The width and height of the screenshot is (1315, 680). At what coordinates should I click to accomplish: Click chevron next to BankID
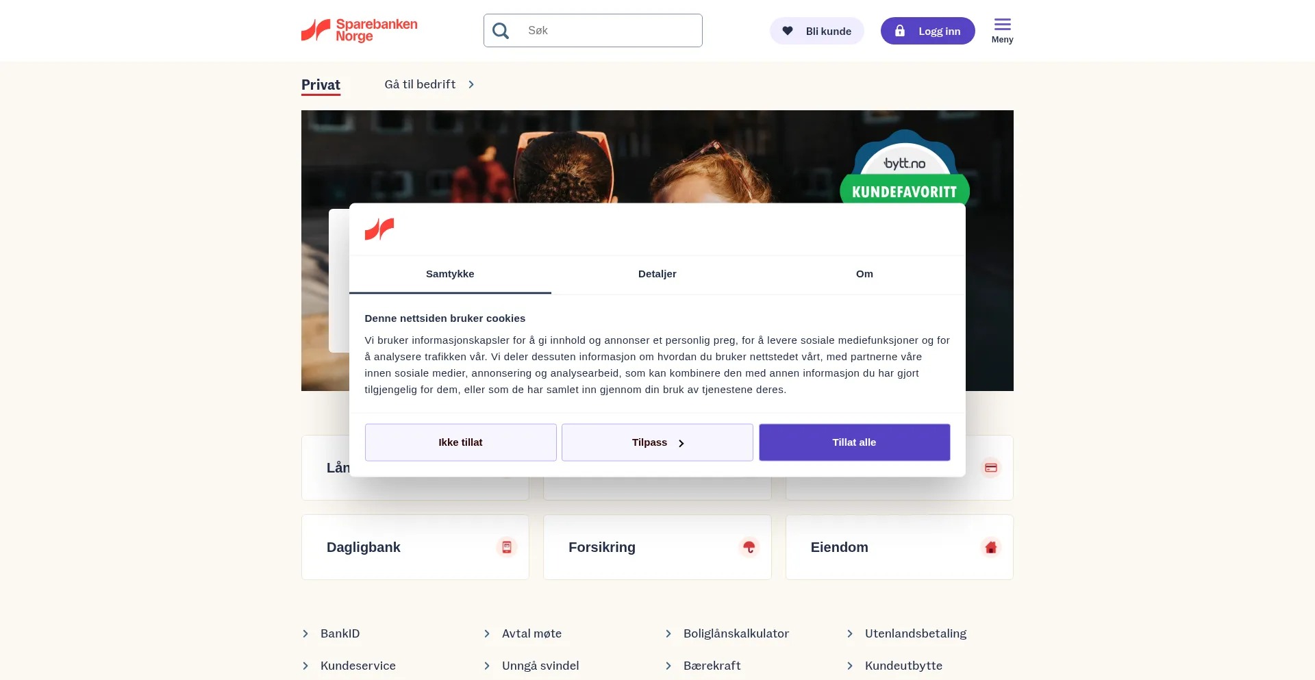pyautogui.click(x=305, y=633)
